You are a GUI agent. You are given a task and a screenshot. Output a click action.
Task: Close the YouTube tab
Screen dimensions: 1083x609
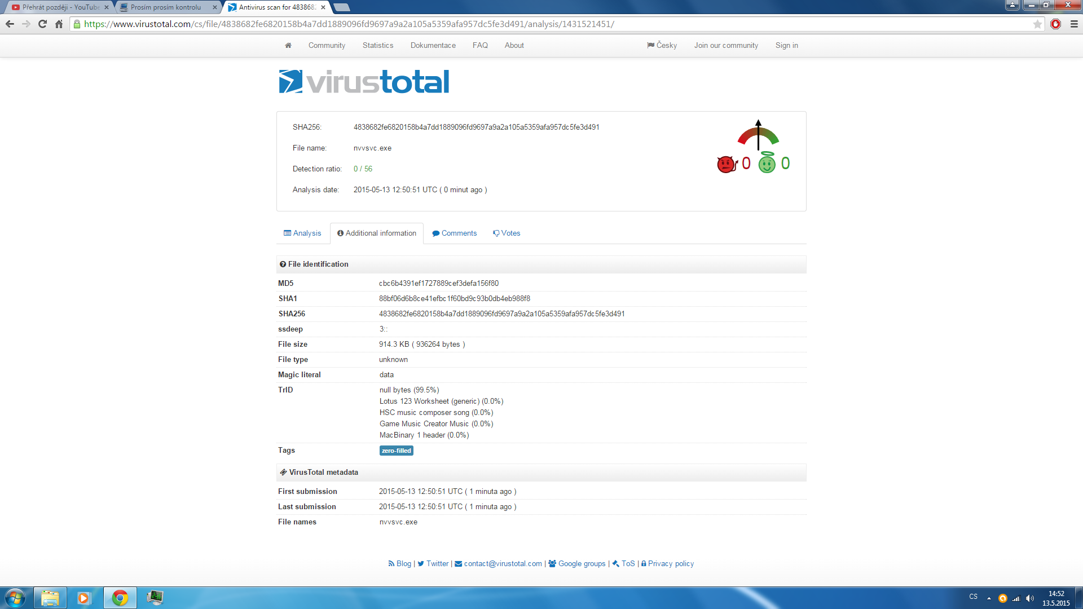pos(106,7)
